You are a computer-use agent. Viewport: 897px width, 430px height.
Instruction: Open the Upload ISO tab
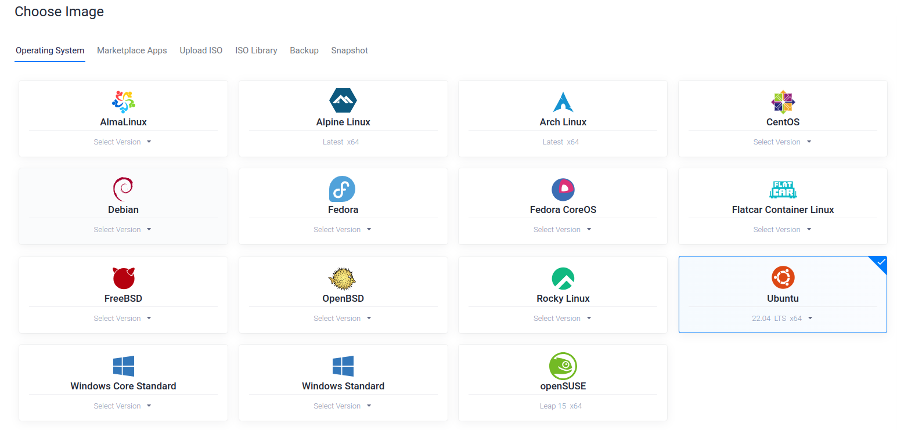tap(201, 50)
